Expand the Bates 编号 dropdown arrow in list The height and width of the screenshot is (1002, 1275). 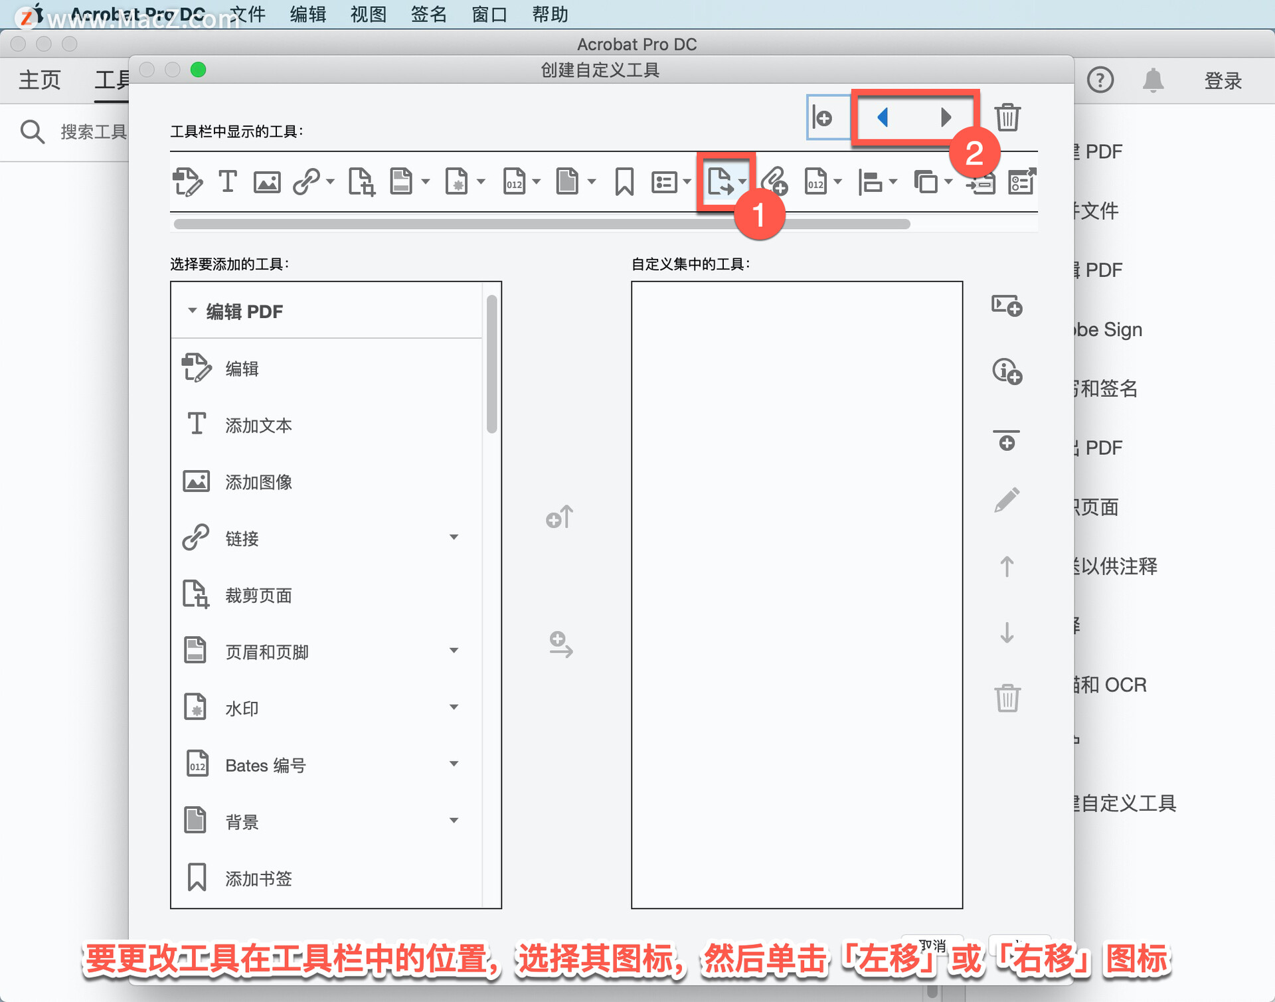[x=454, y=764]
